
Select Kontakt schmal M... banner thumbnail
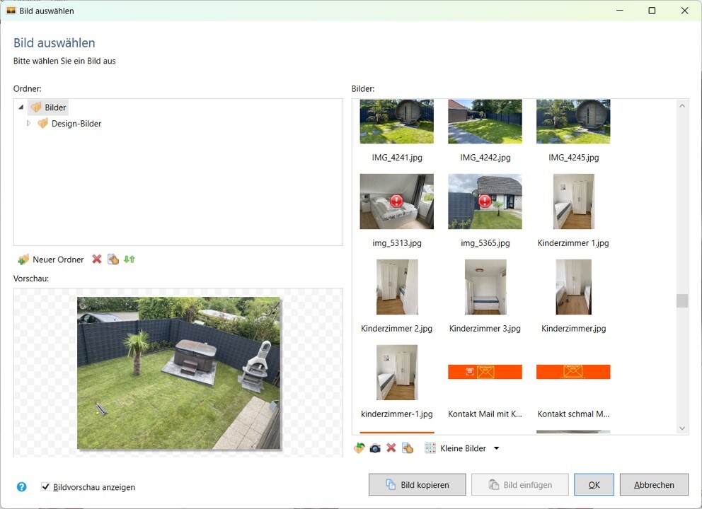coord(573,372)
